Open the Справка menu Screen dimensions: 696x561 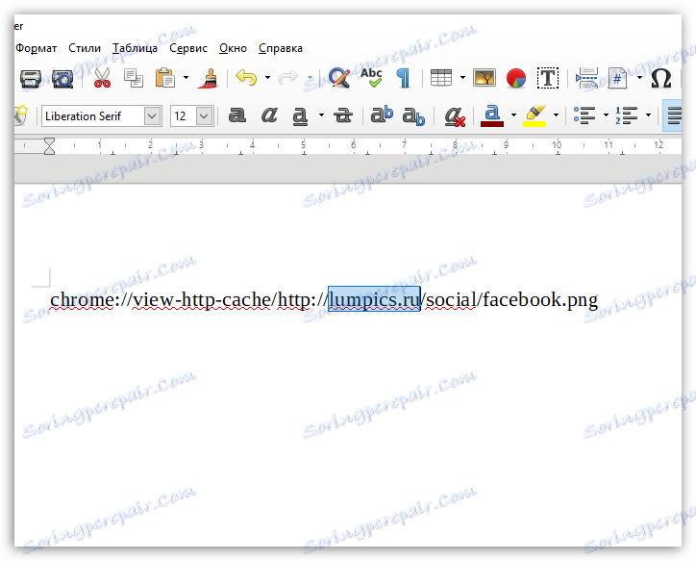pos(281,48)
